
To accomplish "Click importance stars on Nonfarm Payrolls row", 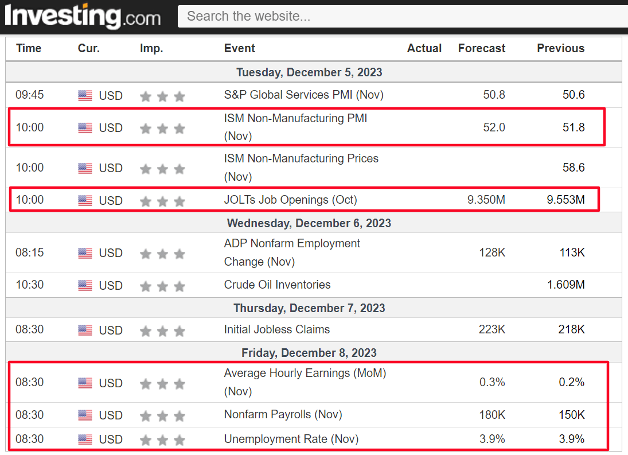I will point(162,416).
